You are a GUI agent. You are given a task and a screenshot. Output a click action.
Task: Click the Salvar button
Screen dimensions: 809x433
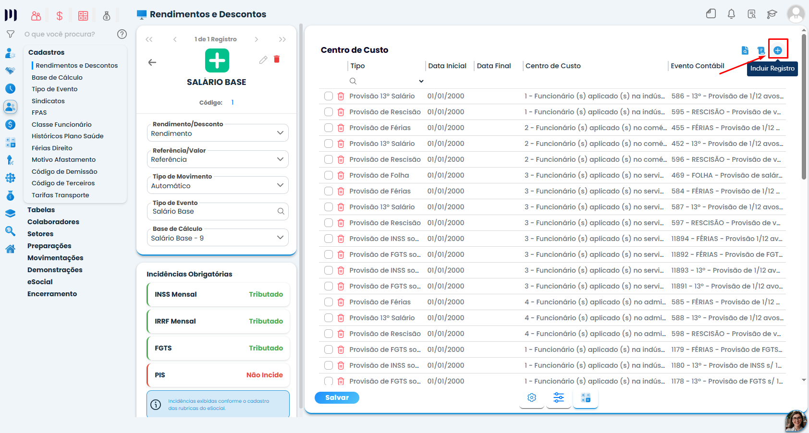(337, 397)
